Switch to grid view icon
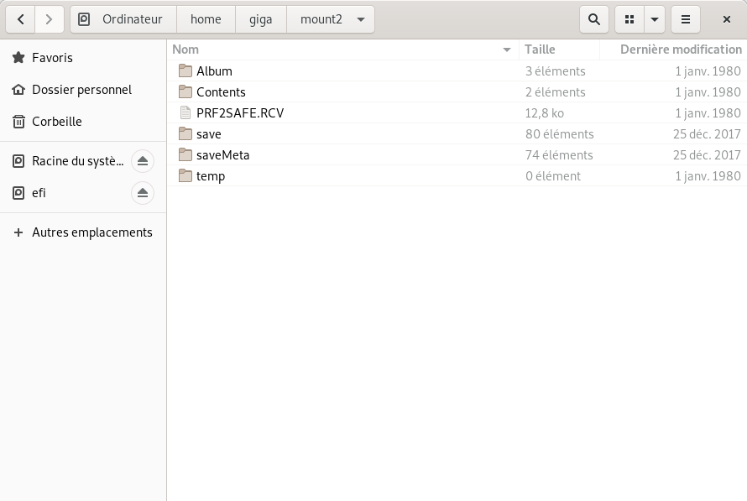747x501 pixels. coord(629,19)
